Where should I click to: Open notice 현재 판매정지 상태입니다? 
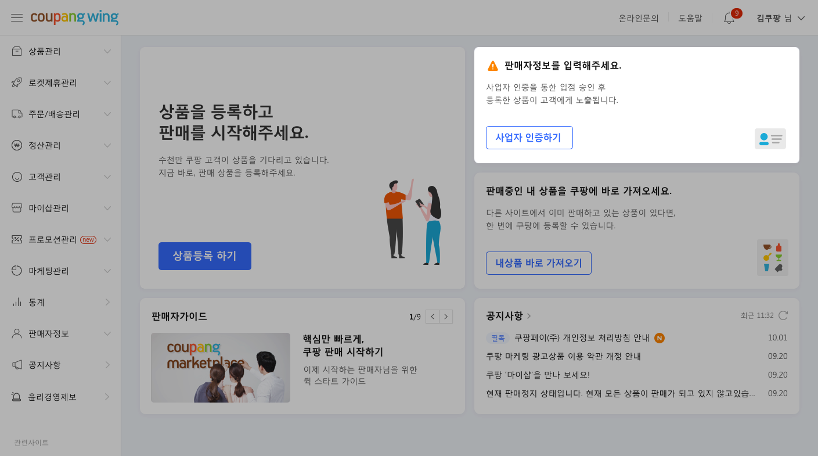pyautogui.click(x=621, y=394)
